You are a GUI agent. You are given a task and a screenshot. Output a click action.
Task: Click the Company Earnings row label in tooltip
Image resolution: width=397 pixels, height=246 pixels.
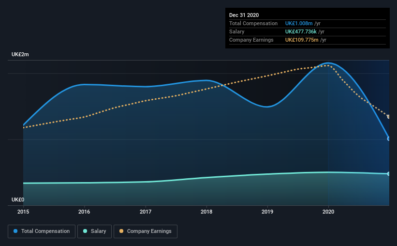pos(251,40)
